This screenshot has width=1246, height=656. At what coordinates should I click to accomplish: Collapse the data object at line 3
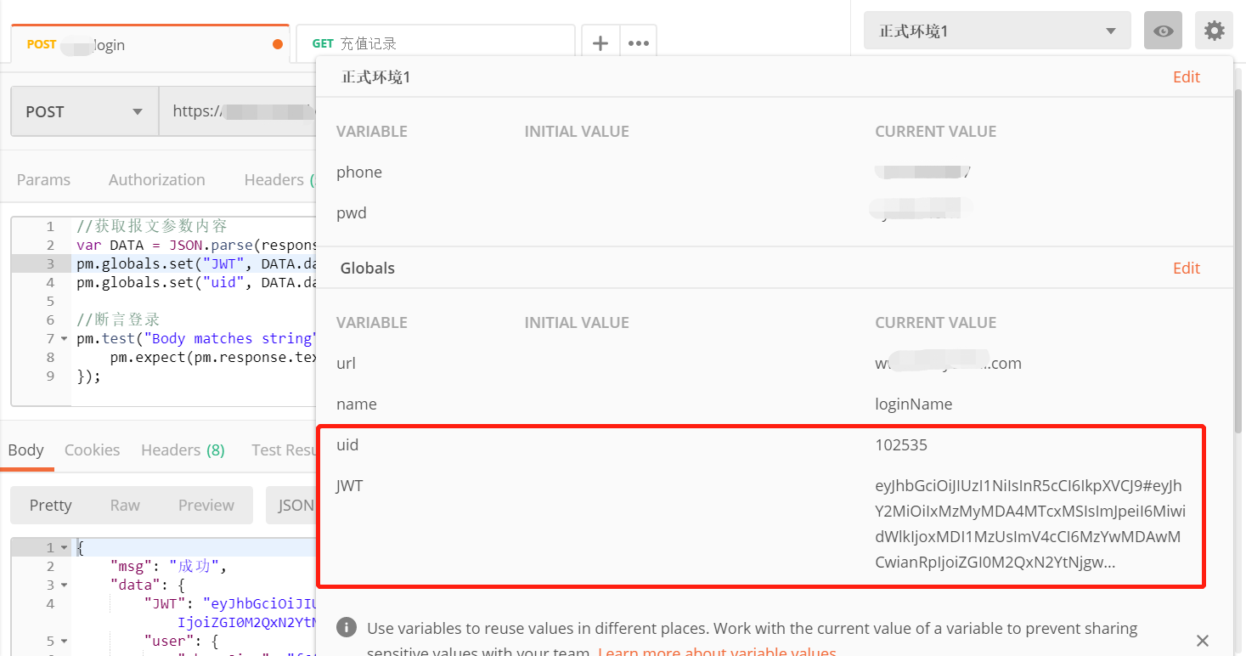tap(64, 585)
